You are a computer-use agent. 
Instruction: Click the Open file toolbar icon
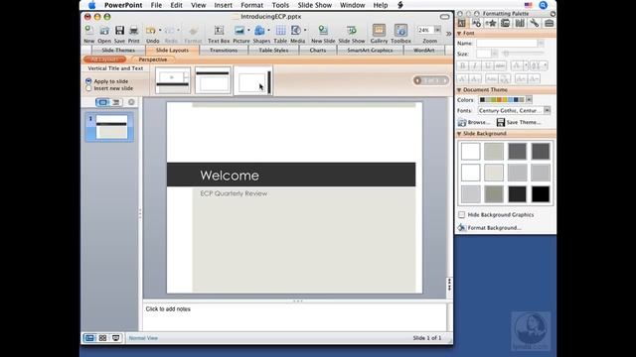[104, 31]
